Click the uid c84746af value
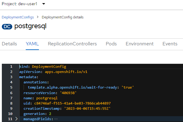The height and width of the screenshot is (122, 183). point(72,103)
